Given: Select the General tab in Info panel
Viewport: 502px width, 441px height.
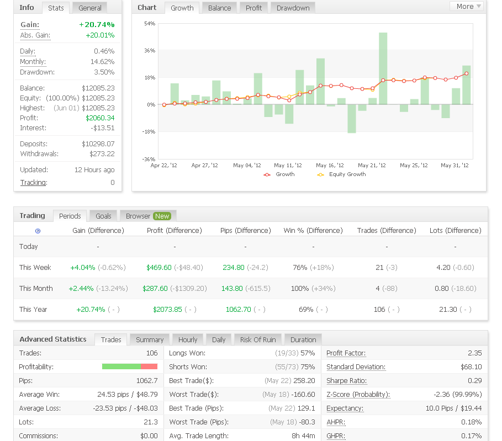Looking at the screenshot, I should pos(89,8).
